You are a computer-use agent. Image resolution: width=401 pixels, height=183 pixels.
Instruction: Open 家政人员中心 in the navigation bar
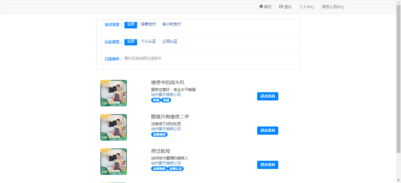[x=333, y=7]
